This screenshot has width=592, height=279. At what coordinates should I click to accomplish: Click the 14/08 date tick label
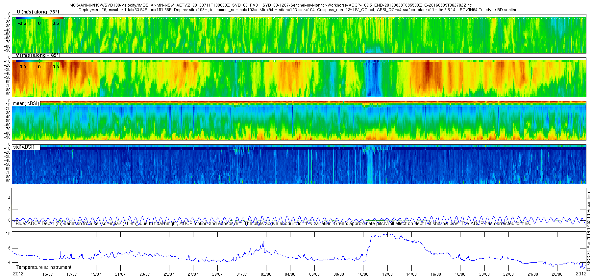tap(411, 274)
